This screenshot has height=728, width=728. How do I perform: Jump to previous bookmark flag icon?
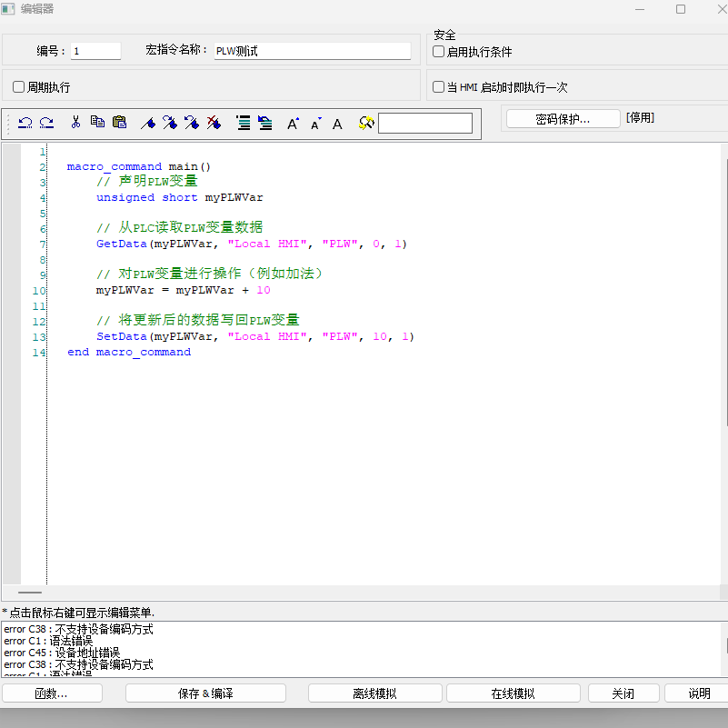192,123
